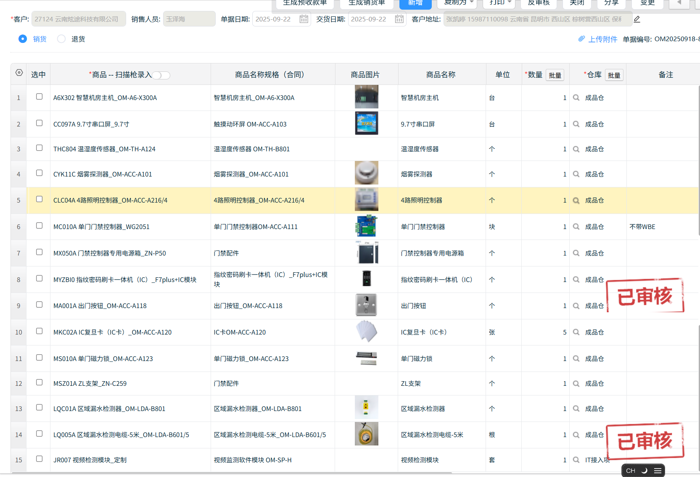The width and height of the screenshot is (700, 477).
Task: Check the box for row 1 智慧机房主机
Action: coord(39,97)
